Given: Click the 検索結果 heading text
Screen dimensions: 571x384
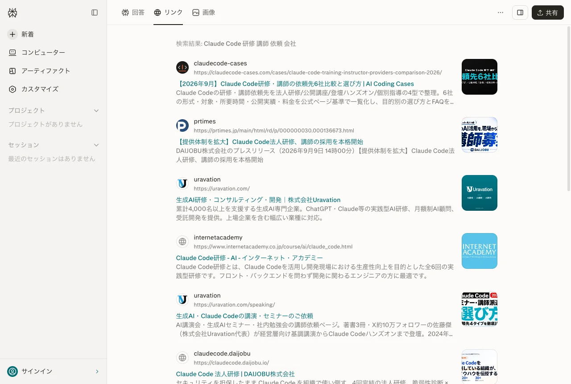Looking at the screenshot, I should point(236,43).
